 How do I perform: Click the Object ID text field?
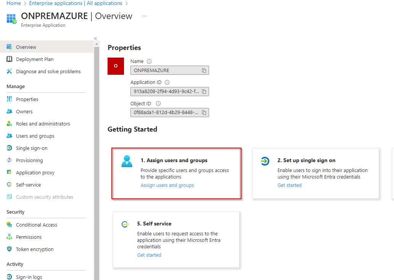(x=170, y=113)
